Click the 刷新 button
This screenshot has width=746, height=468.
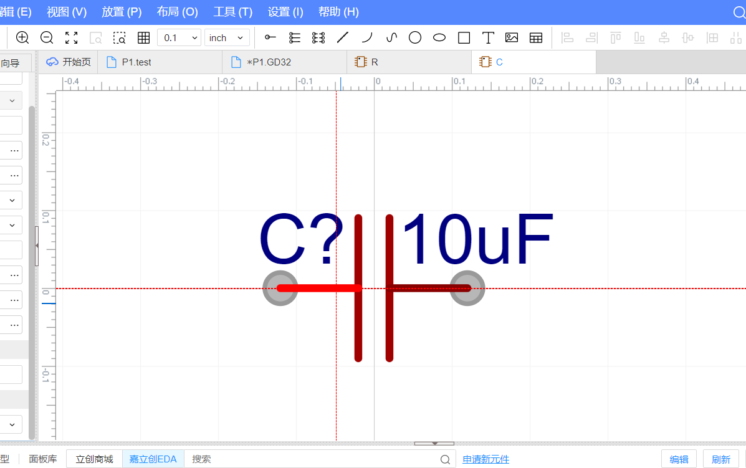pos(720,459)
